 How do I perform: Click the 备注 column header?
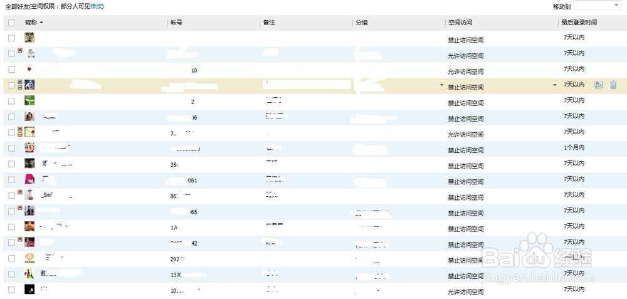click(x=269, y=23)
